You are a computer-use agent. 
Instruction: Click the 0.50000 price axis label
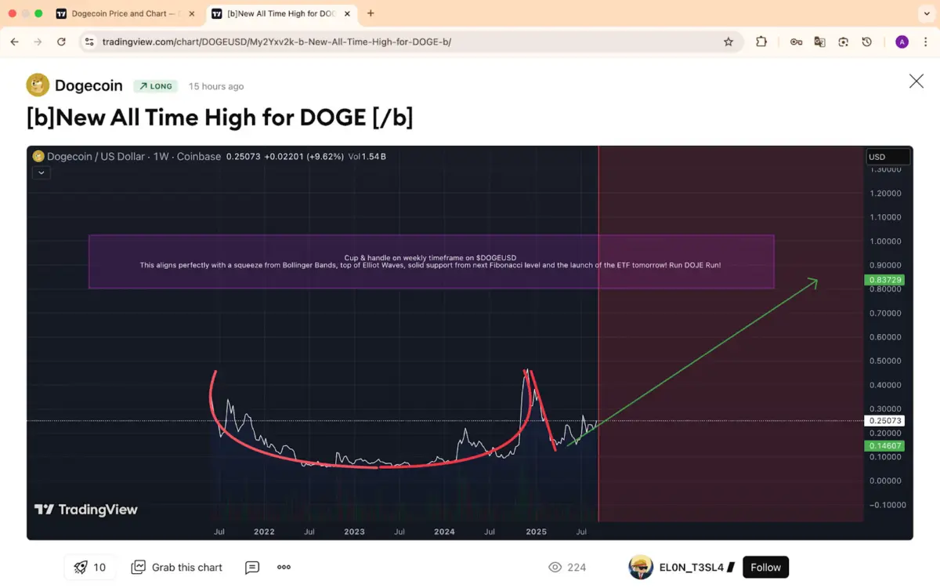[885, 361]
